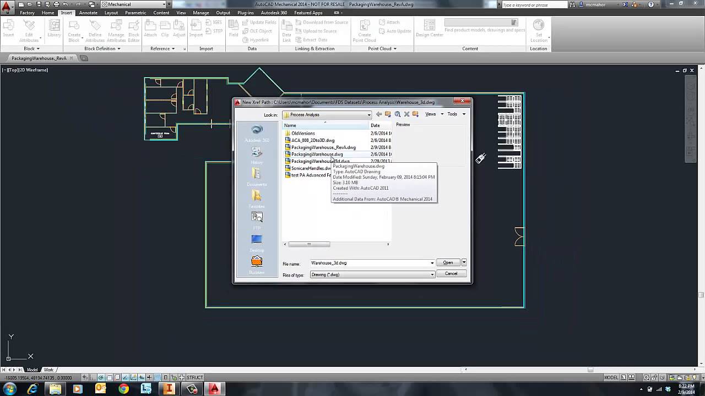Open Internet Explorer from the taskbar
Viewport: 705px width, 396px height.
click(32, 389)
